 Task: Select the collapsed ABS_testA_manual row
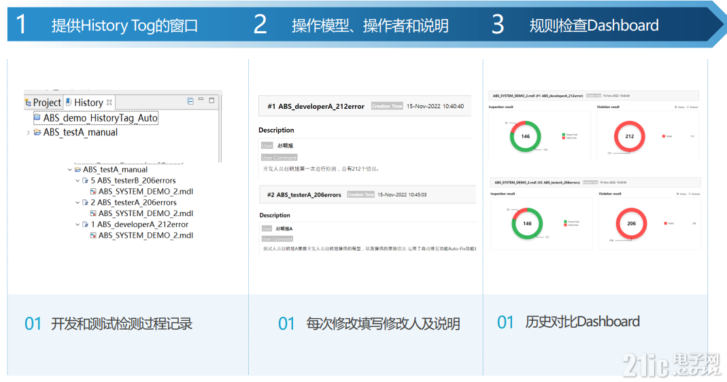click(x=76, y=133)
